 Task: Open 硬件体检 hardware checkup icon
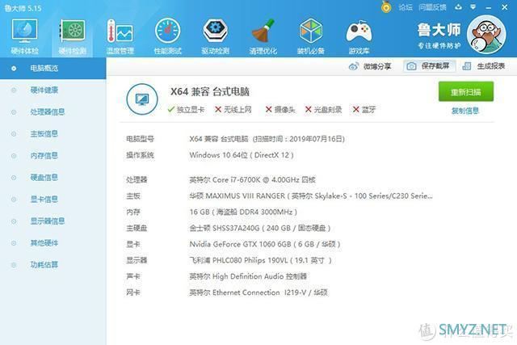click(x=25, y=36)
